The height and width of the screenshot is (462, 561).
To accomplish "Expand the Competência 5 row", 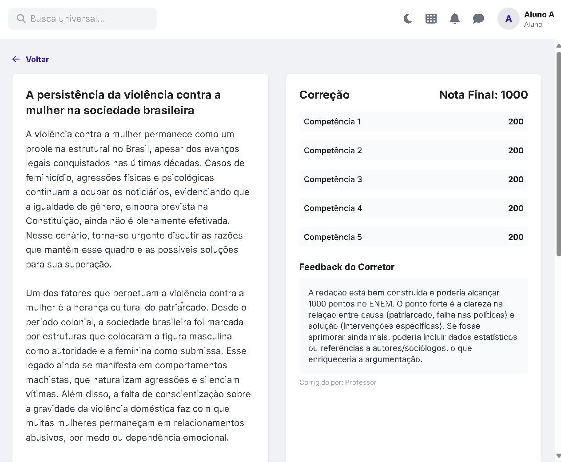I will pyautogui.click(x=413, y=237).
